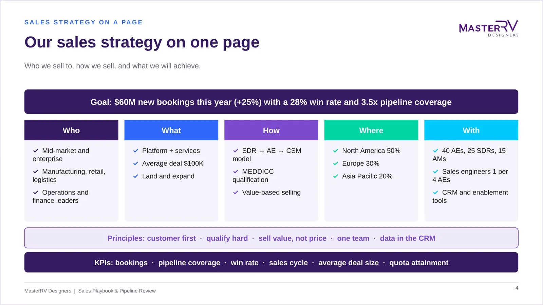Click checkmark by Land and expand

pyautogui.click(x=136, y=176)
